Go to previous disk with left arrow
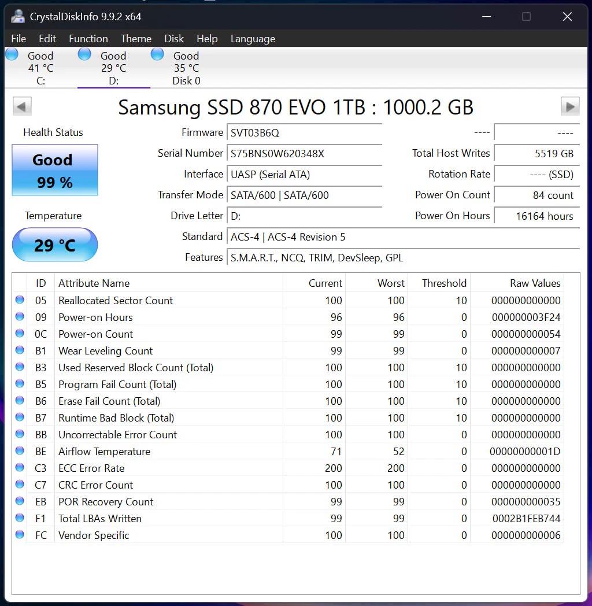 [22, 106]
